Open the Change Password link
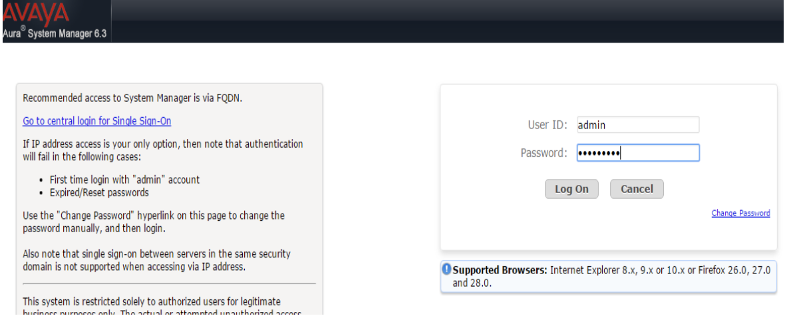Screen dimensions: 785x322 pos(741,214)
